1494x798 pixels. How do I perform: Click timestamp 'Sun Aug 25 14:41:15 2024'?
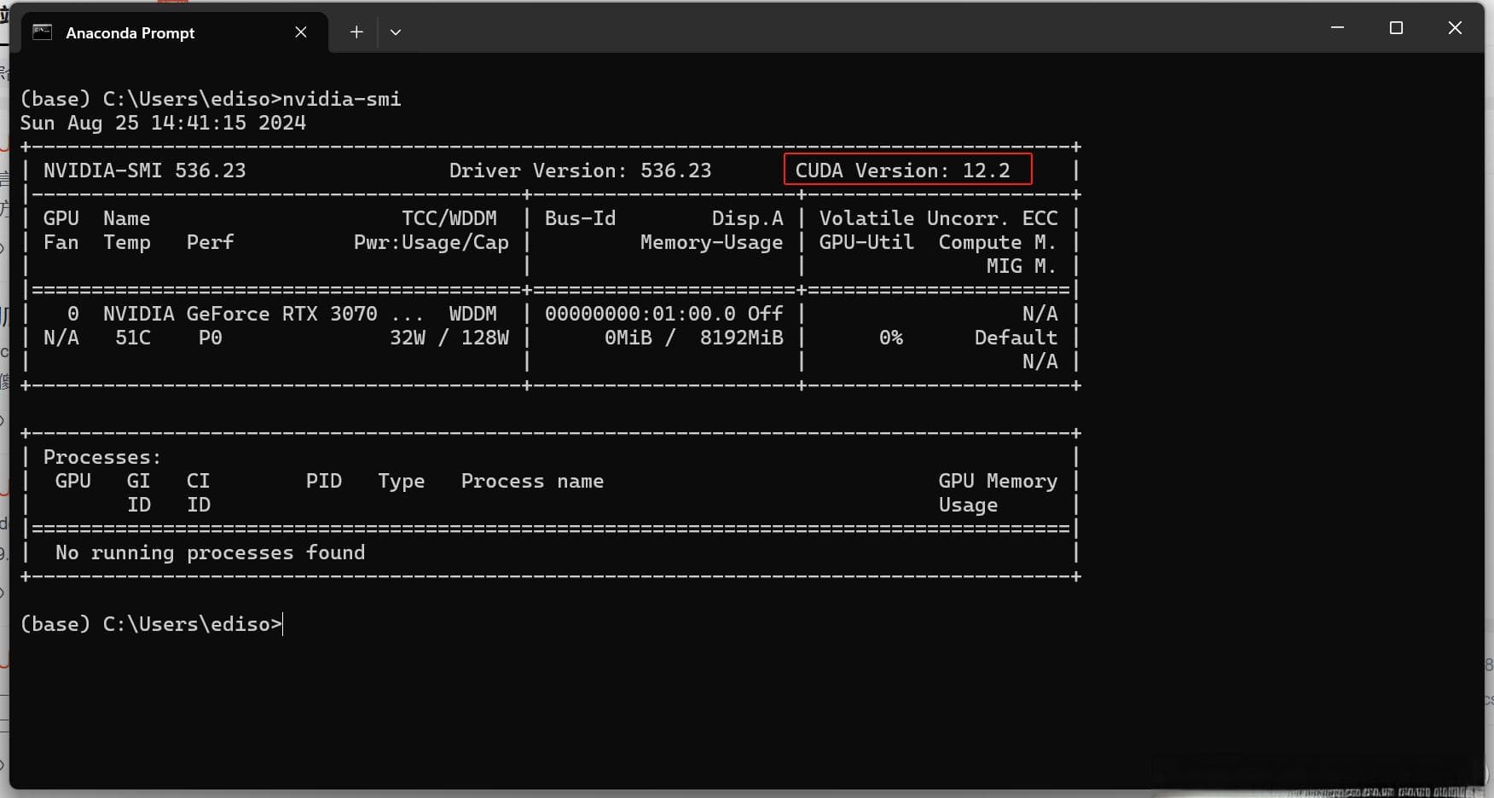163,123
